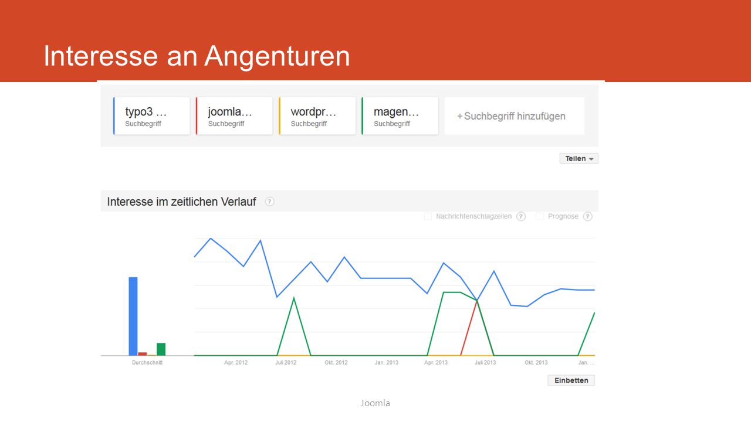Click the Juli 2012 axis label
751x422 pixels.
coord(286,363)
